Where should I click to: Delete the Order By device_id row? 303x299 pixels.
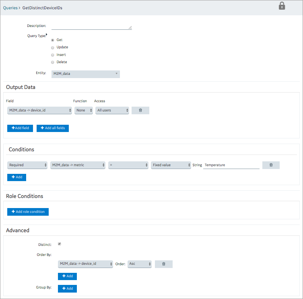pyautogui.click(x=164, y=264)
